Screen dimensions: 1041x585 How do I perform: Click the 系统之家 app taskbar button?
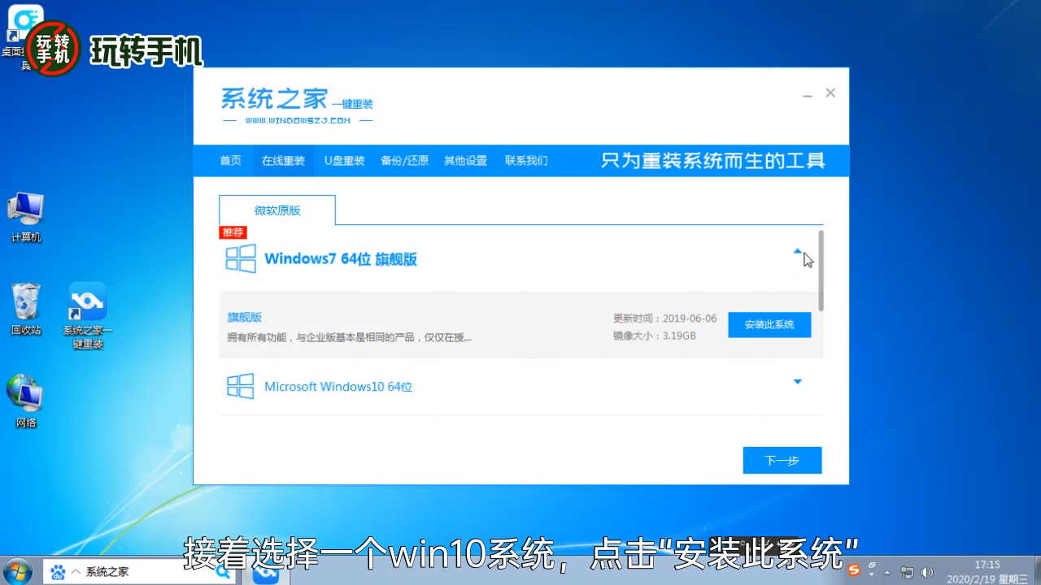[266, 574]
